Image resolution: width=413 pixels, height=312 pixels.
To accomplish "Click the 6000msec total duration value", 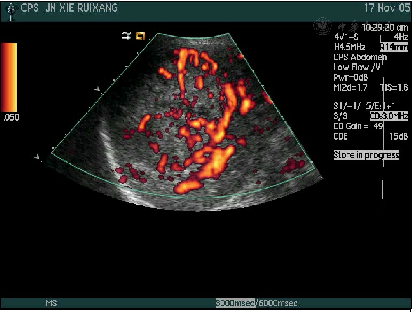I will (x=278, y=303).
